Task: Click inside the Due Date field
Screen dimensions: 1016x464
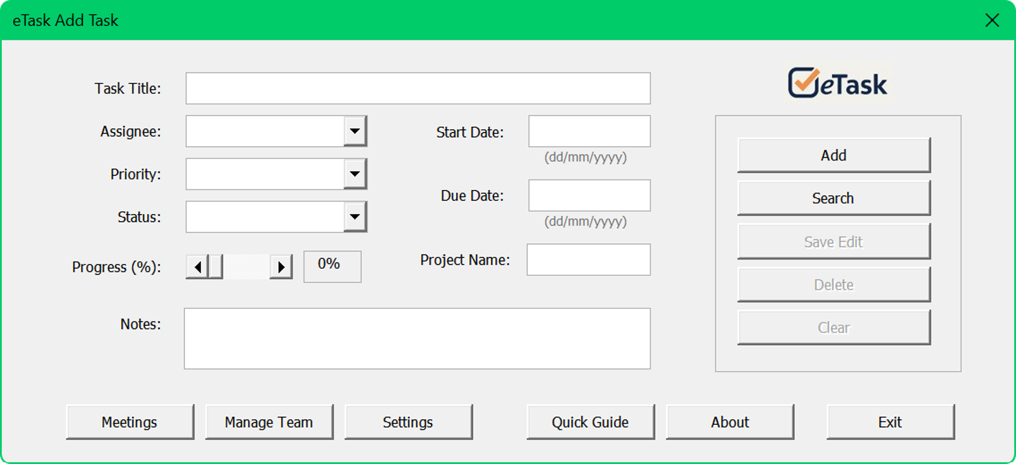Action: click(x=588, y=195)
